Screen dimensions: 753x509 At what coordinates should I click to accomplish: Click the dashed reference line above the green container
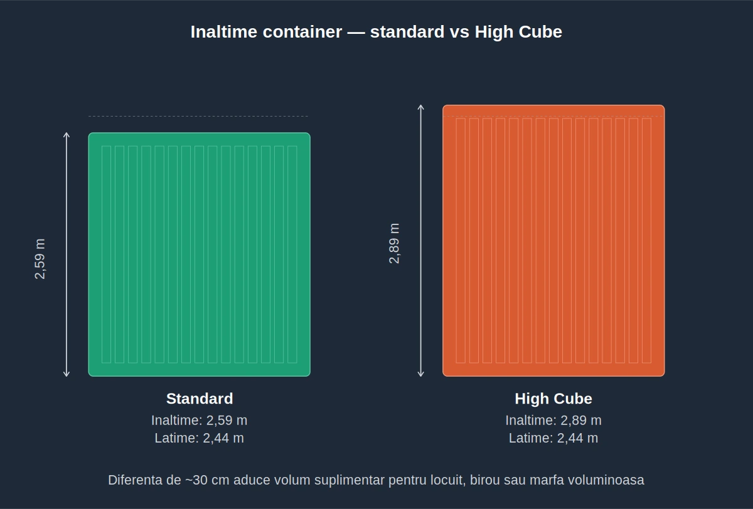click(198, 116)
